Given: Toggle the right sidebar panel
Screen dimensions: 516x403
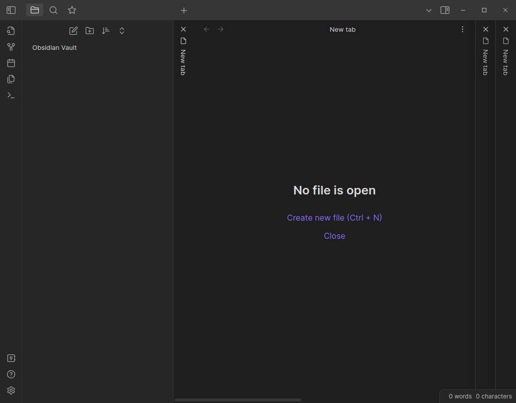Looking at the screenshot, I should (444, 10).
